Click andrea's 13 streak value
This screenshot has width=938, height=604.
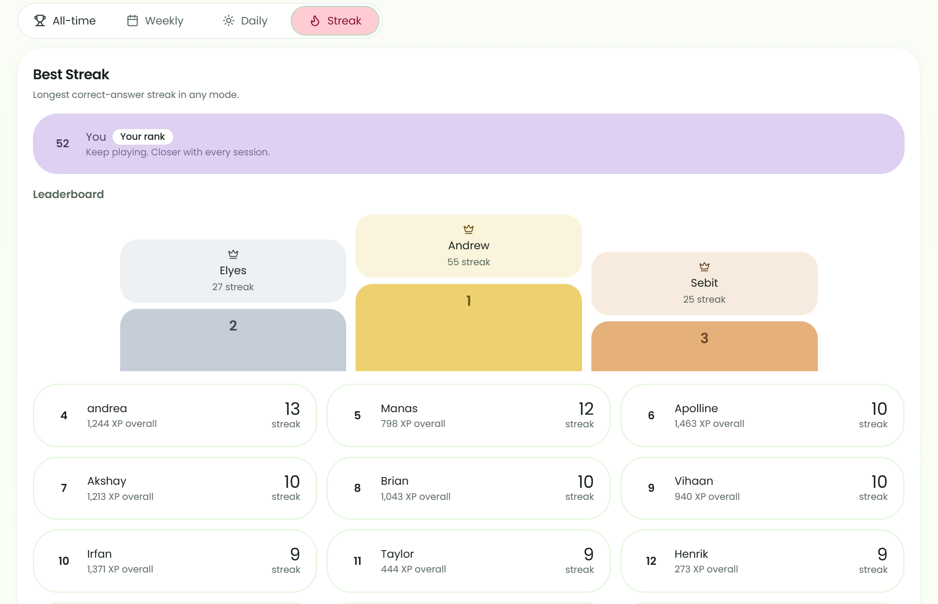(x=292, y=409)
